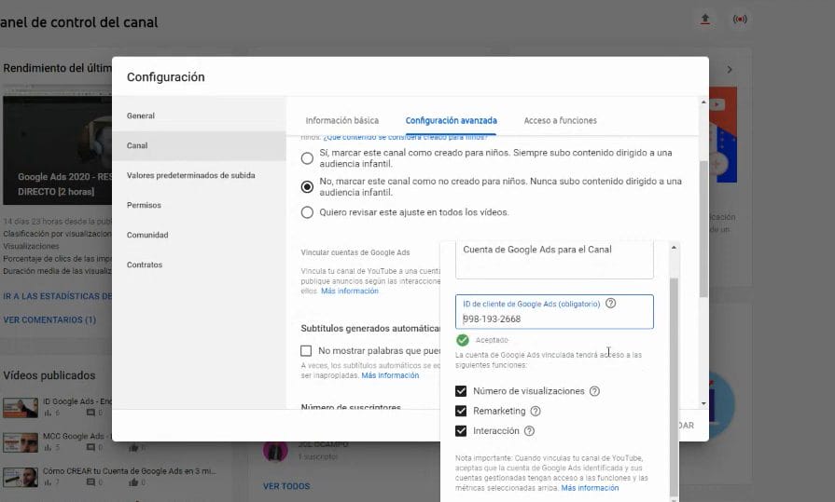Click the upload video arrow icon
835x502 pixels.
click(705, 20)
